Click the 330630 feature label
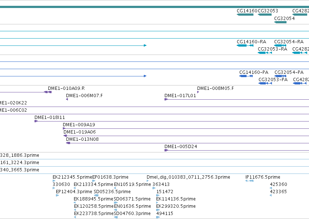 (61, 184)
